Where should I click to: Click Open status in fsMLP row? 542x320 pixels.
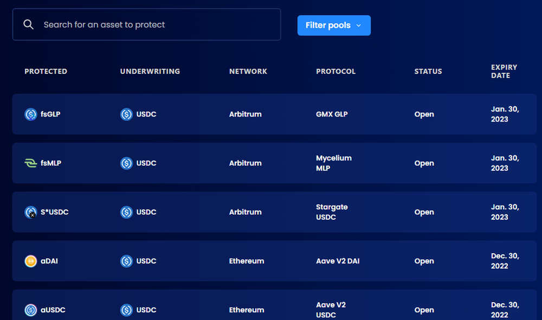tap(424, 163)
